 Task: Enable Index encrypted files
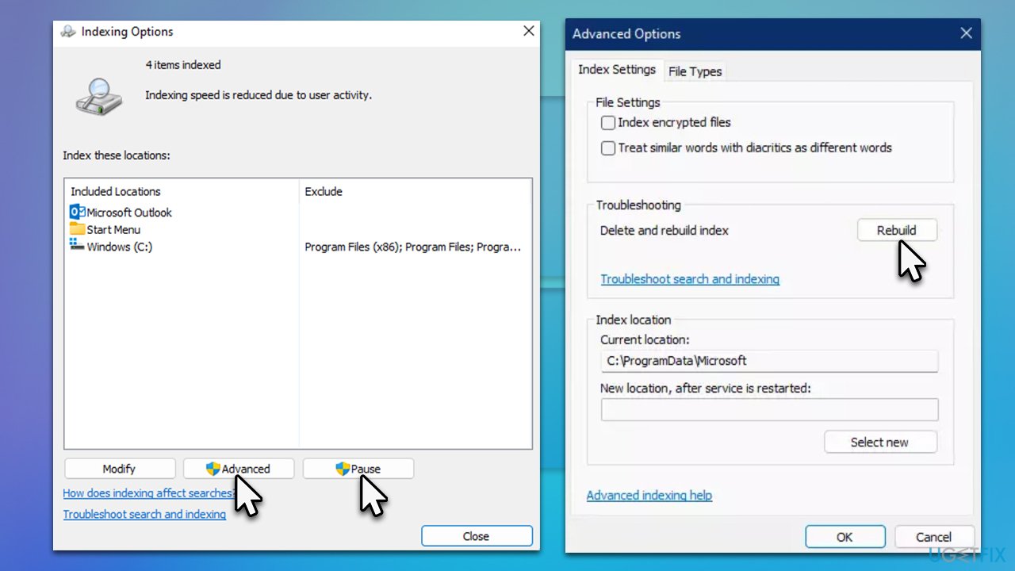(x=607, y=123)
